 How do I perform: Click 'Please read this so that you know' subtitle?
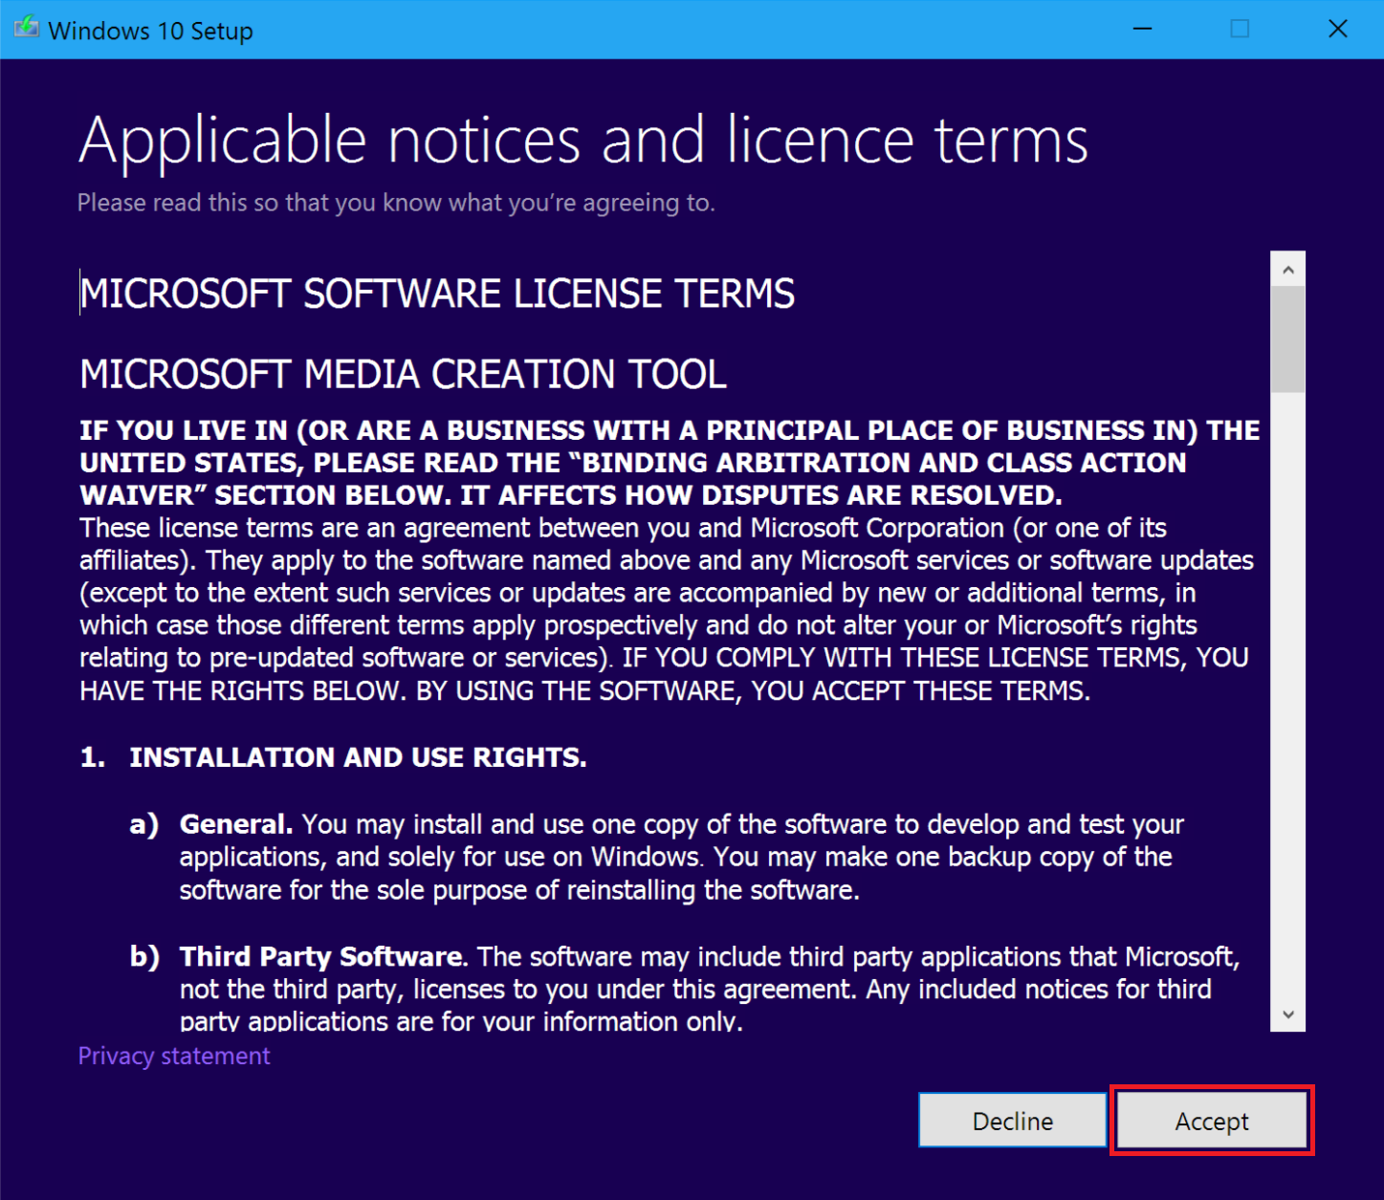[396, 203]
